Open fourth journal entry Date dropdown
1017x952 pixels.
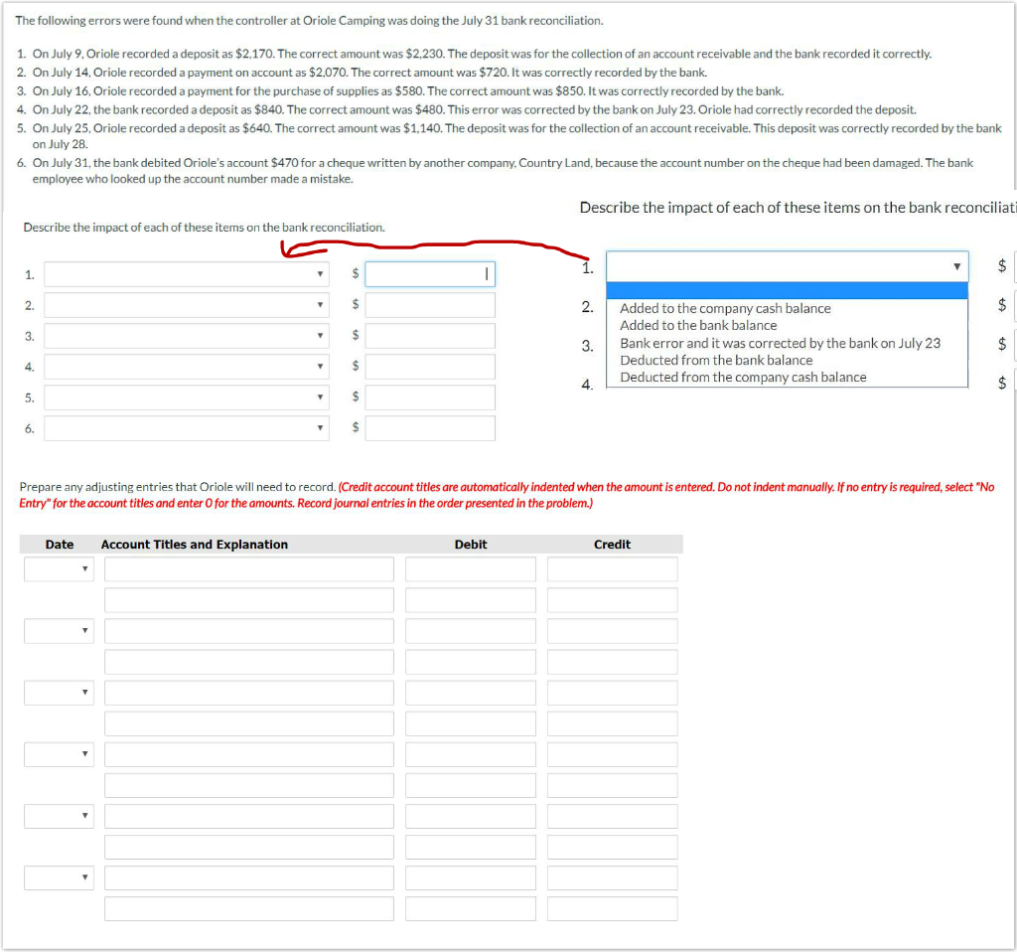tap(59, 754)
